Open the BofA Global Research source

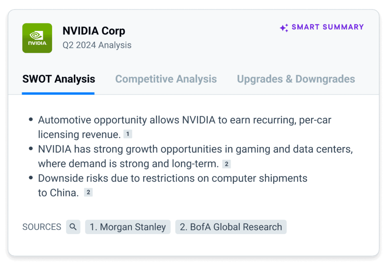coord(231,227)
